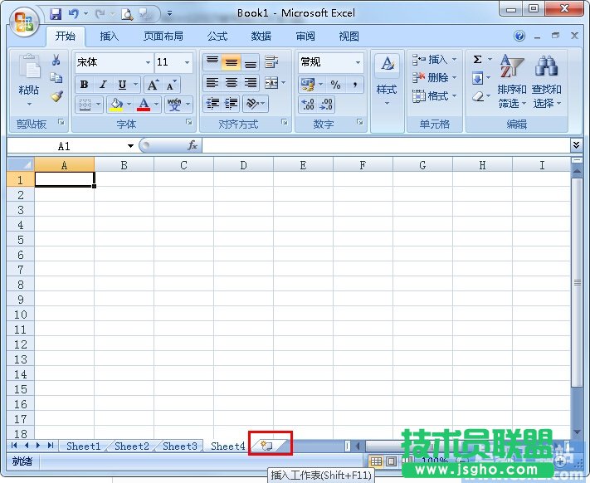Select the Sheet2 worksheet tab
Viewport: 590px width, 483px height.
pyautogui.click(x=132, y=446)
